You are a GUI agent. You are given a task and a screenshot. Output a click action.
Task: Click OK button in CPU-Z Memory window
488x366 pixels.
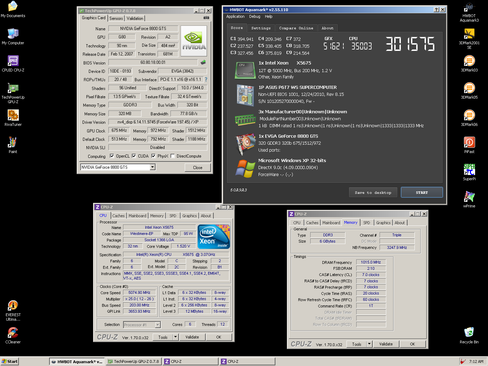coord(412,344)
